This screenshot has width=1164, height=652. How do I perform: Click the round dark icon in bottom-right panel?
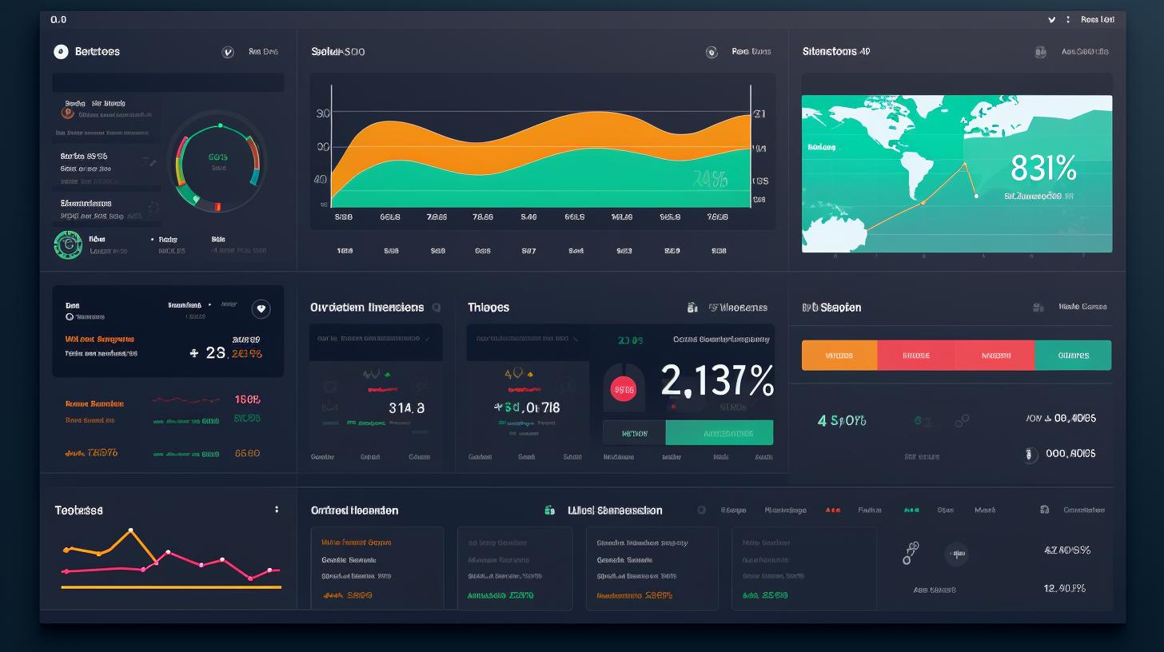(956, 553)
